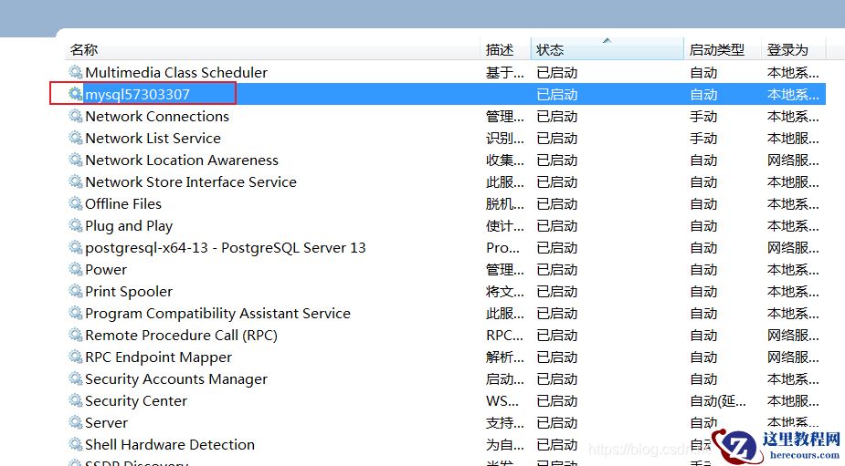Sort services by the 名称 column header
The image size is (845, 466).
(84, 50)
